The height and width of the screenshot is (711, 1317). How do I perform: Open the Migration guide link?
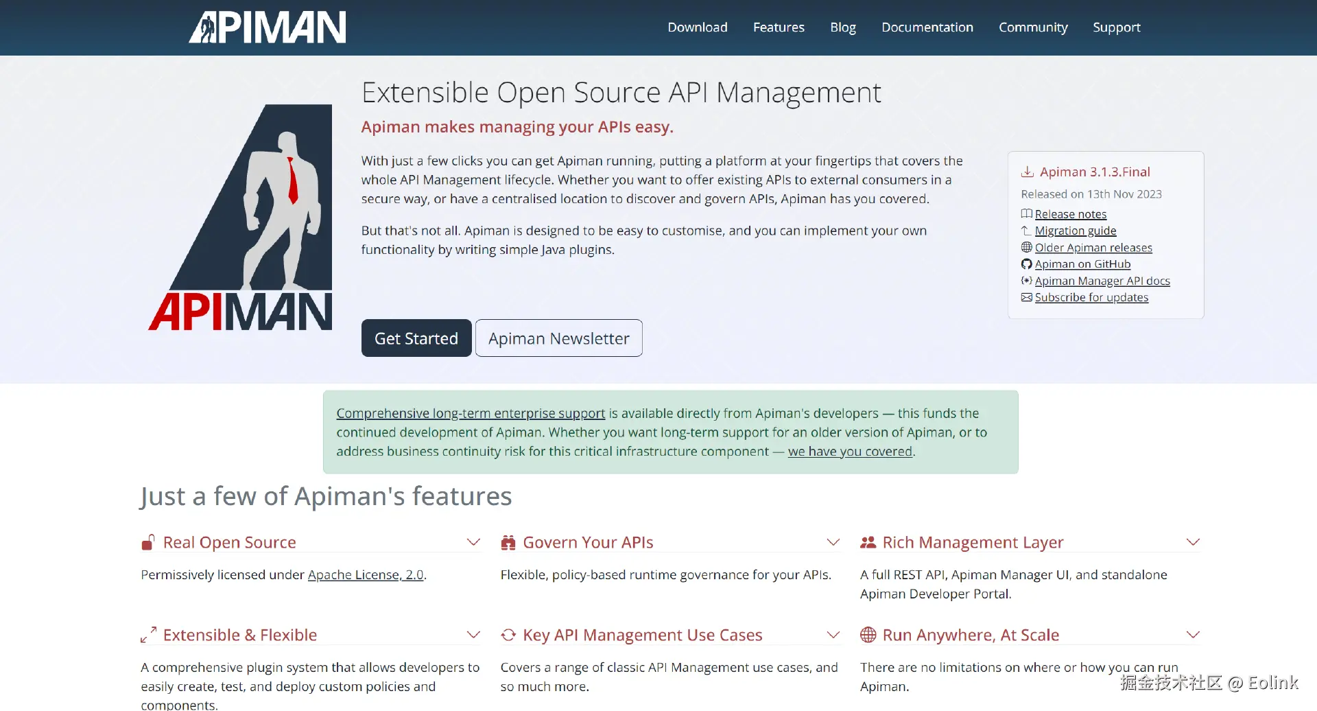click(x=1076, y=231)
